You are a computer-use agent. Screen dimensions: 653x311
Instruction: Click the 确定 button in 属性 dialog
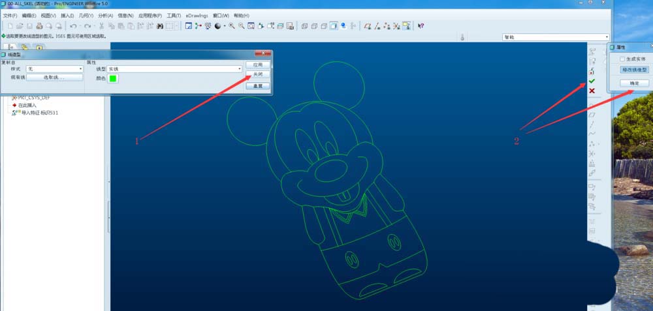click(x=634, y=83)
